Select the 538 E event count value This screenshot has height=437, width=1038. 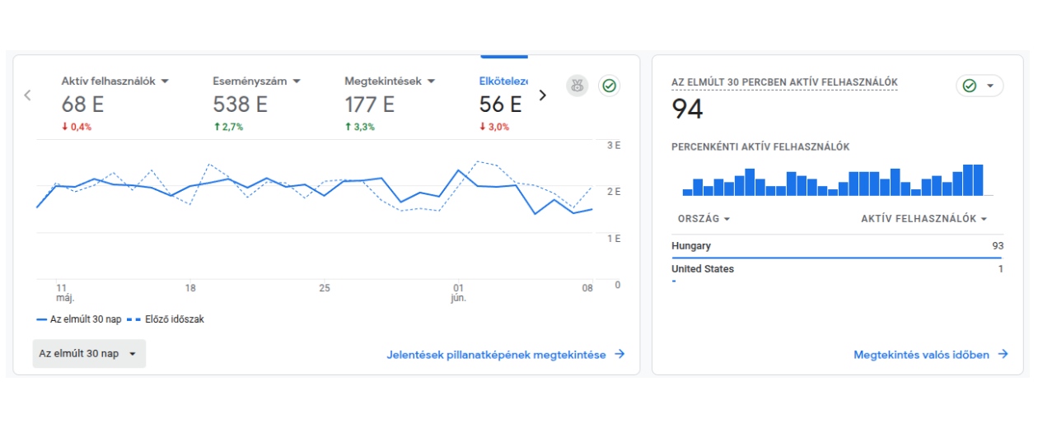coord(241,105)
